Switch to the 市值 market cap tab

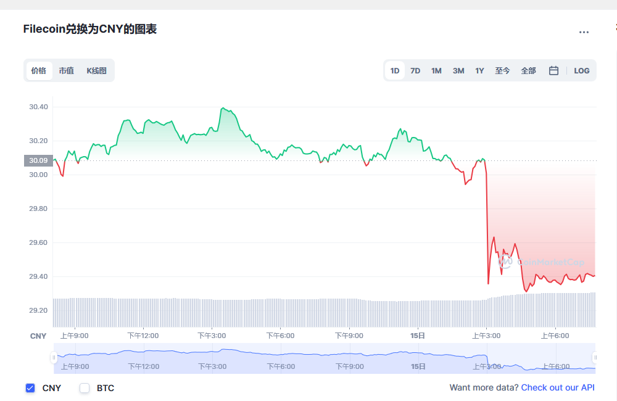(67, 71)
